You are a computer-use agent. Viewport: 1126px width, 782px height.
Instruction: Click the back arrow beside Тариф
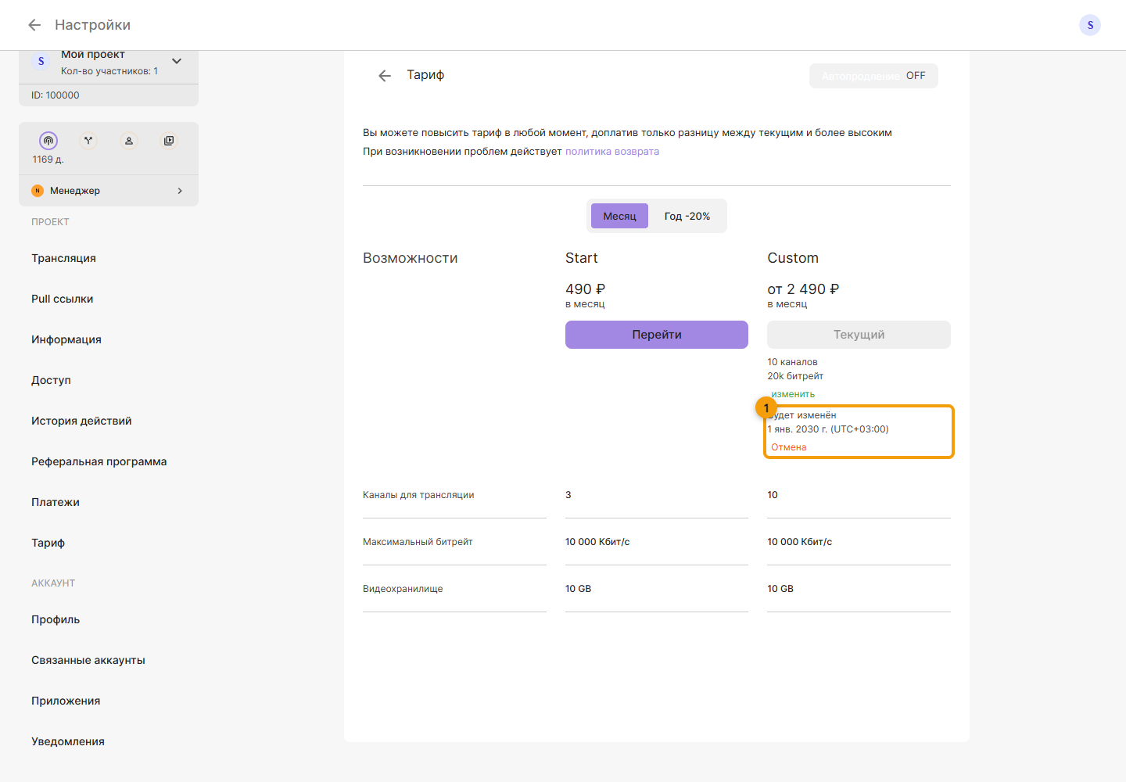[x=385, y=75]
